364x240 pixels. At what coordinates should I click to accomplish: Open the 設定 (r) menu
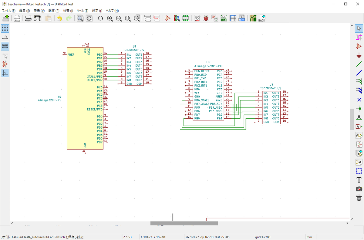pos(97,11)
